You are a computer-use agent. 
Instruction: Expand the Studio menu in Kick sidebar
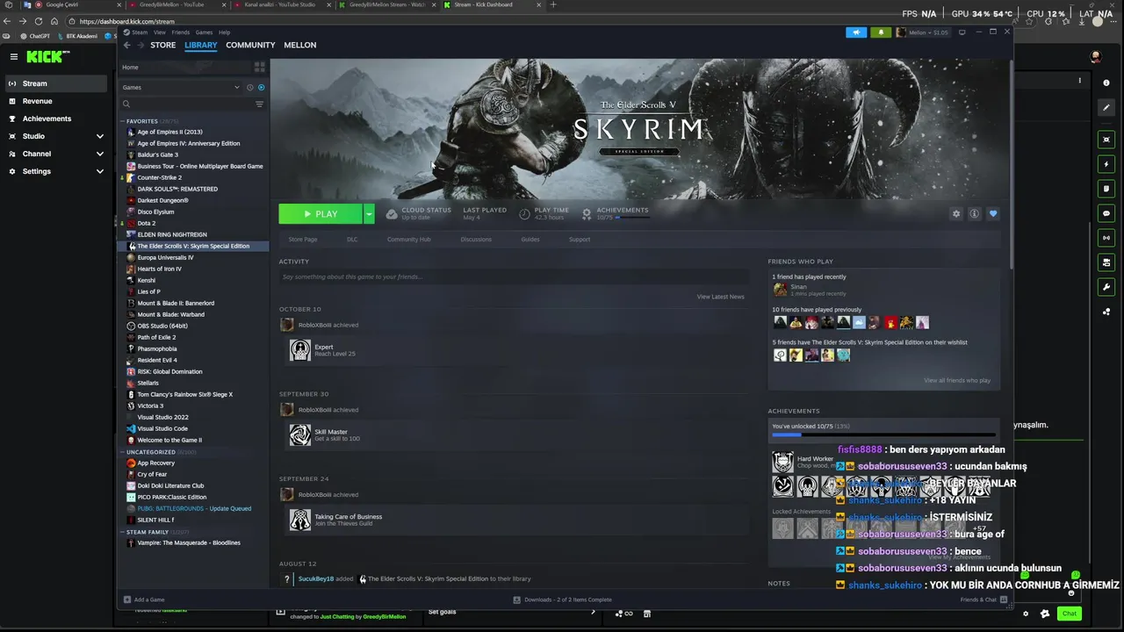point(100,136)
